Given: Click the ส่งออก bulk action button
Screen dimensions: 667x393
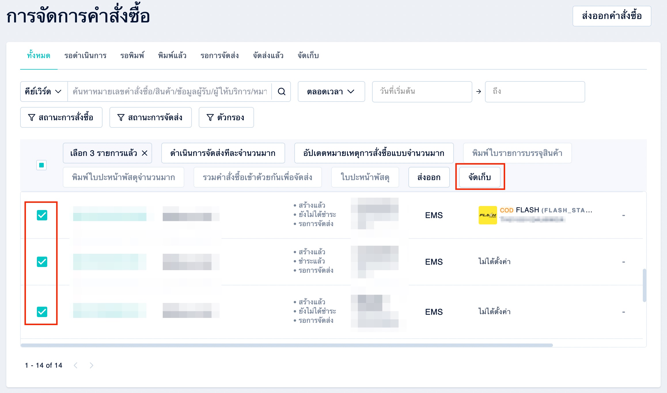Looking at the screenshot, I should click(429, 177).
